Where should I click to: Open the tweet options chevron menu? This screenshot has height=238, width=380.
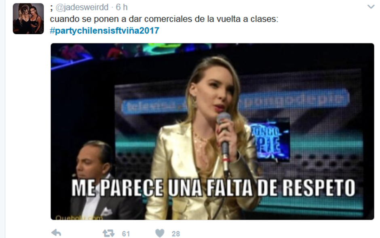[371, 7]
